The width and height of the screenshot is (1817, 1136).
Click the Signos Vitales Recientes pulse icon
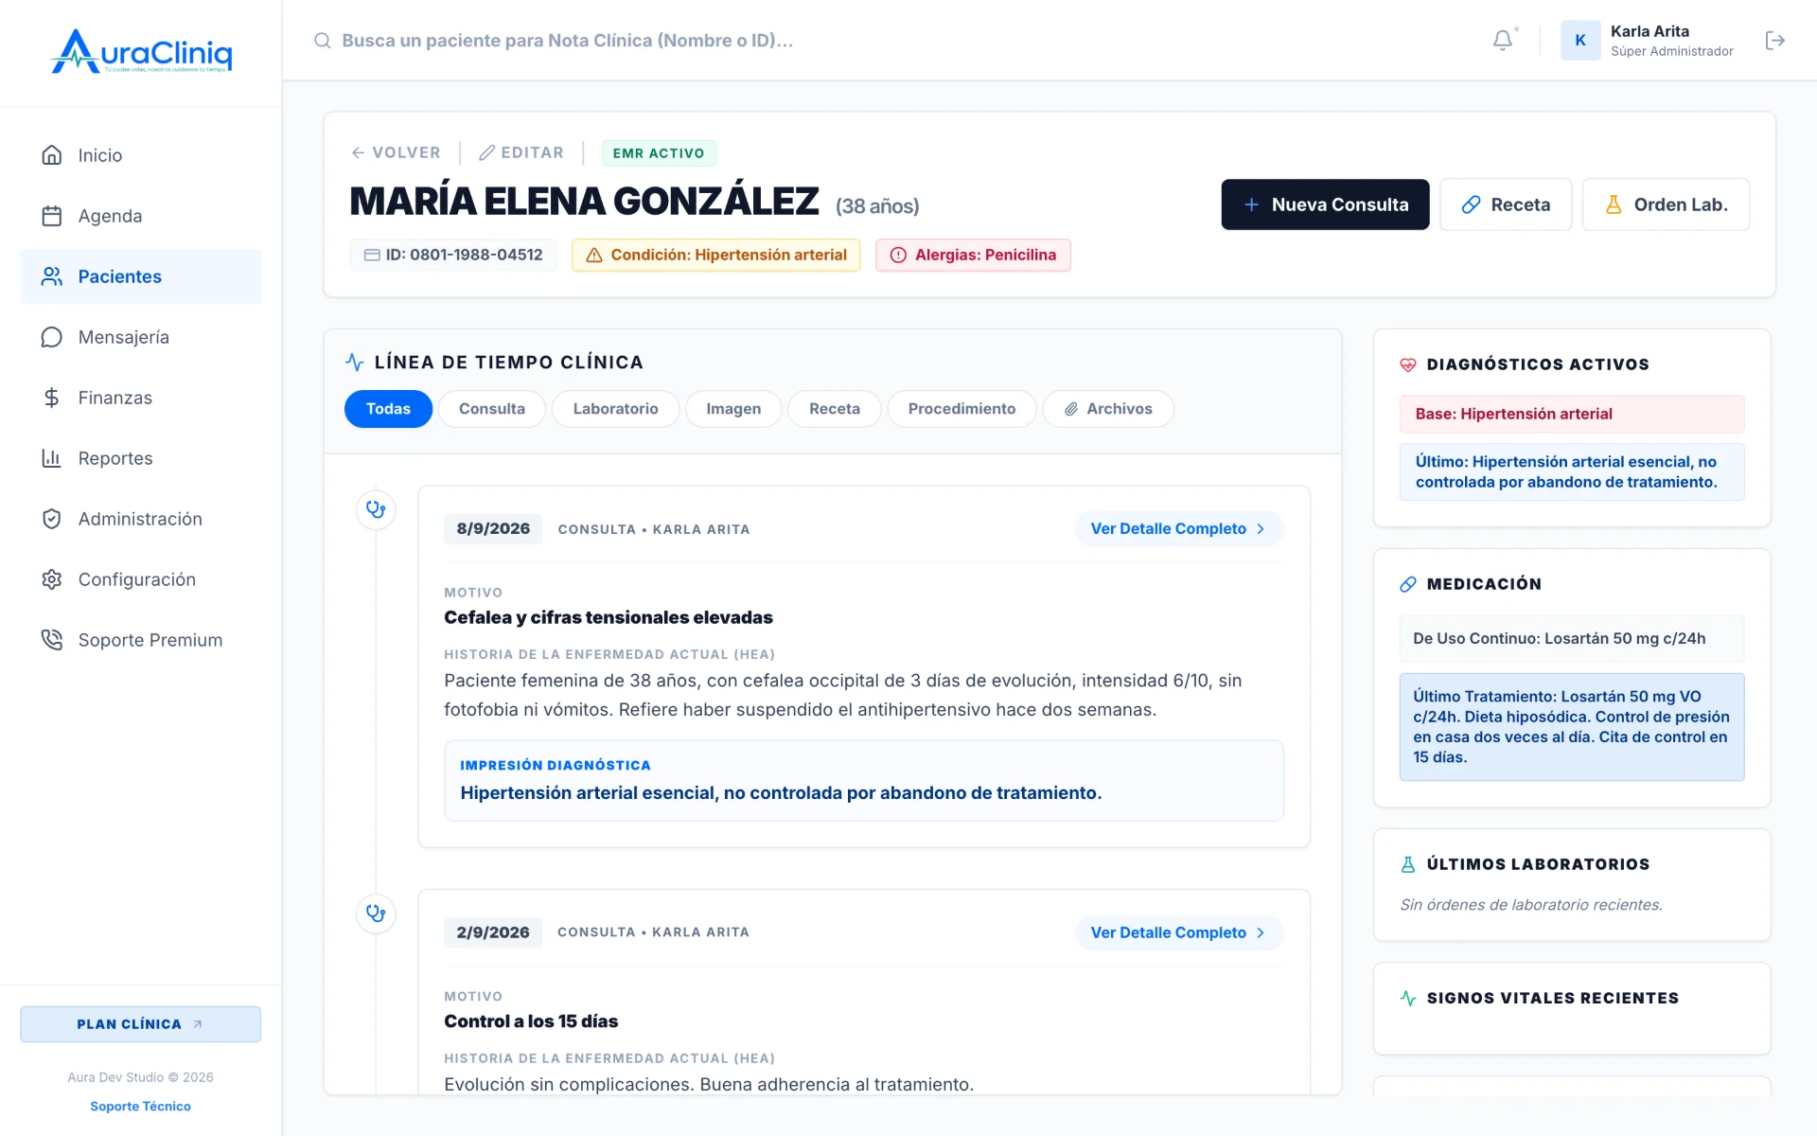click(x=1408, y=998)
